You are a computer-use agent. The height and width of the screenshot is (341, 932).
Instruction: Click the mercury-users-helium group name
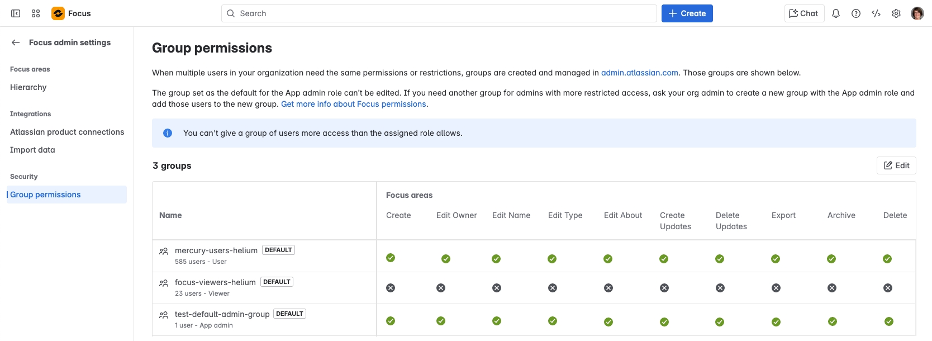click(216, 250)
